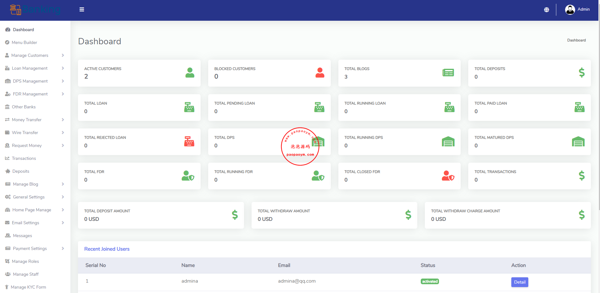Screen dimensions: 600x293
Task: Expand the Loan Management chevron
Action: (x=63, y=68)
